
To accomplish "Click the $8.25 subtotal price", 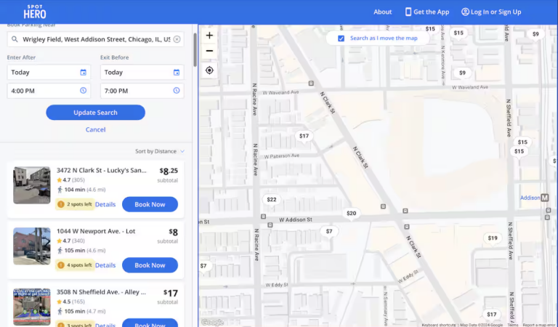I will pyautogui.click(x=169, y=171).
